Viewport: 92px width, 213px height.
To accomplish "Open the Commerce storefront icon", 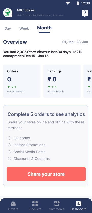I will (x=57, y=204).
